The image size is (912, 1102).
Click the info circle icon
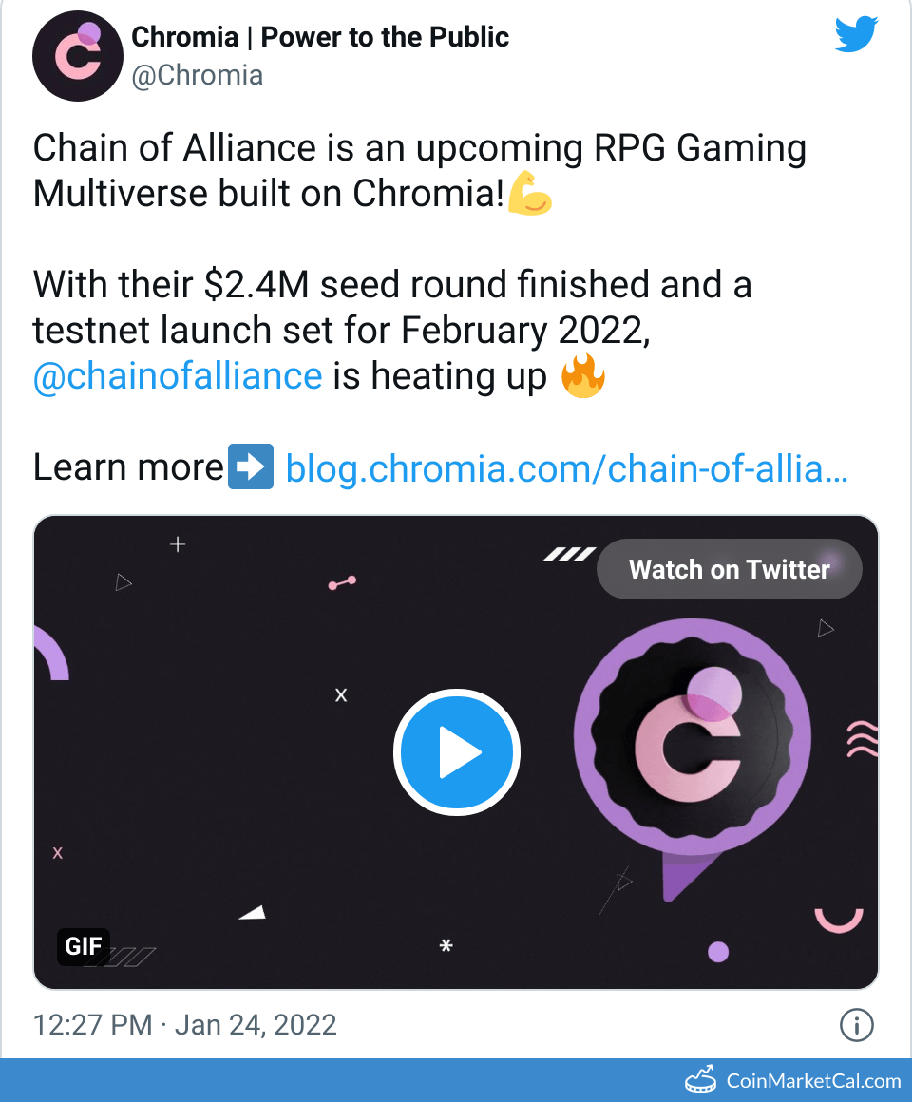(856, 1026)
